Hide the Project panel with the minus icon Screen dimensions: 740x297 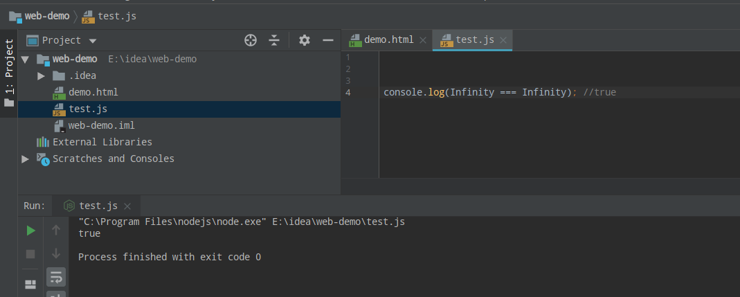[328, 40]
